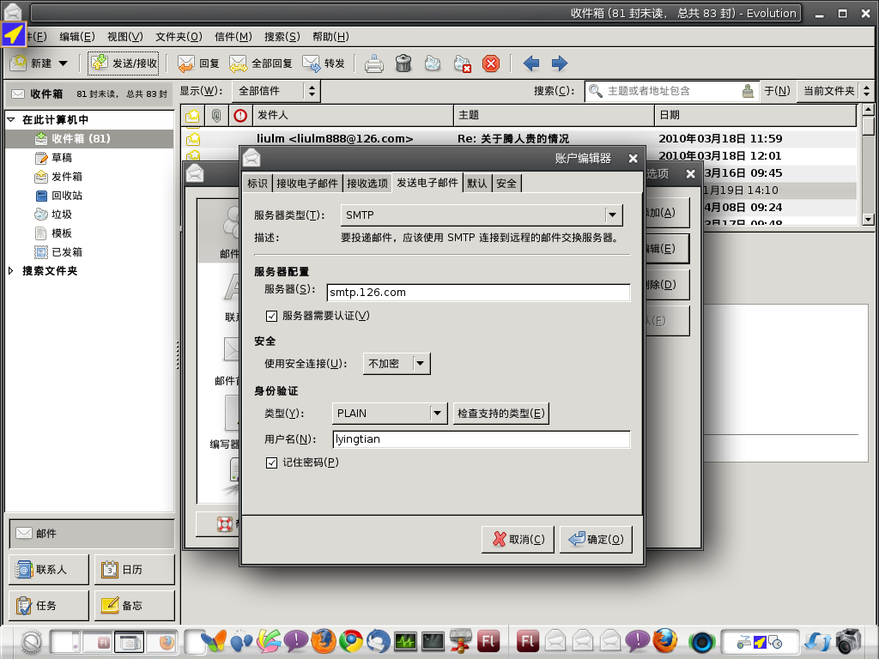Switch to the 接收选项 tab

[x=367, y=184]
